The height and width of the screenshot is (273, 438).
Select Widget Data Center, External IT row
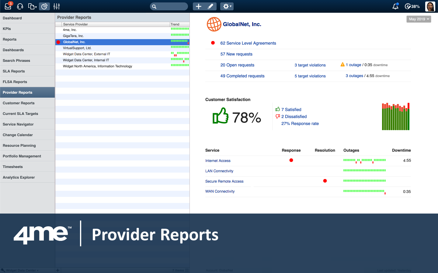[x=122, y=54]
